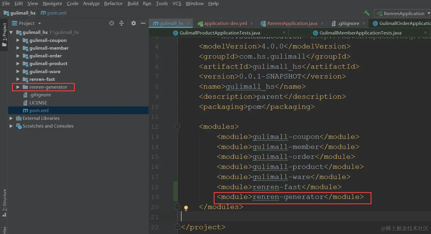The width and height of the screenshot is (431, 234).
Task: Close the GulimallProductApplicationTests.java tab
Action: tap(284, 33)
